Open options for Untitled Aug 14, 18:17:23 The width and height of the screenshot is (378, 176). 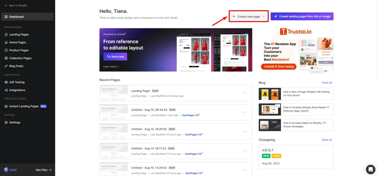tap(245, 151)
